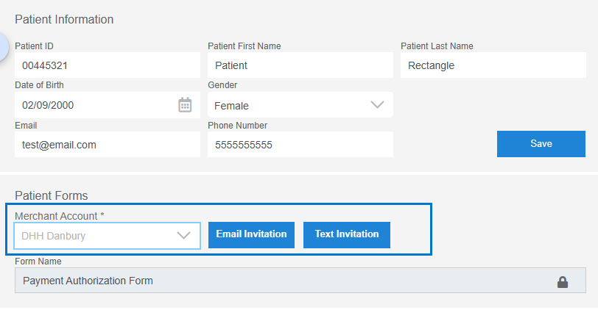The height and width of the screenshot is (310, 598).
Task: Expand the Merchant Account chevron
Action: click(x=183, y=236)
